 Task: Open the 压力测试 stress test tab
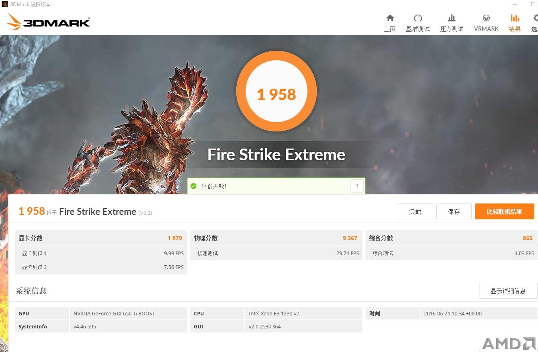(452, 23)
